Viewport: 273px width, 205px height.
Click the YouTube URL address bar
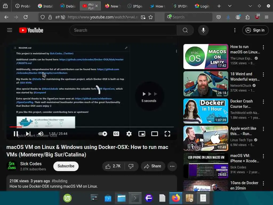103,17
